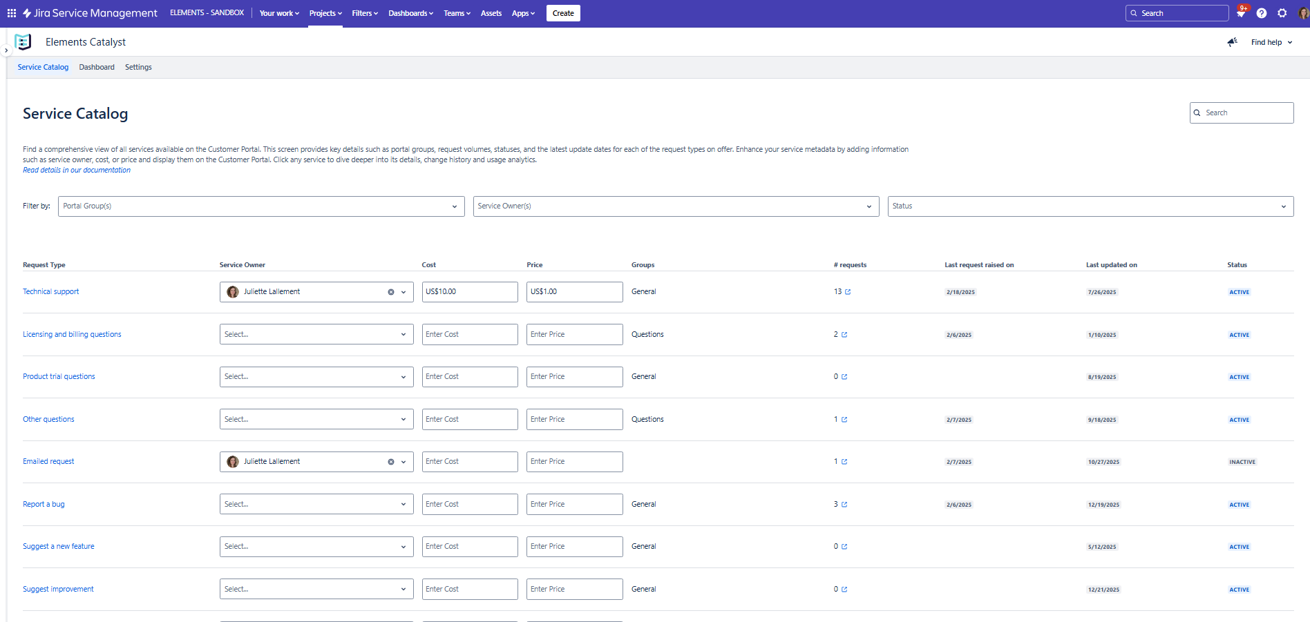Open the Projects menu
This screenshot has height=622, width=1310.
pos(325,13)
